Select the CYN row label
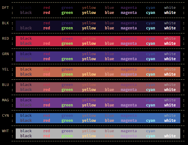Viewport: 188px width, 145px height. [5, 116]
